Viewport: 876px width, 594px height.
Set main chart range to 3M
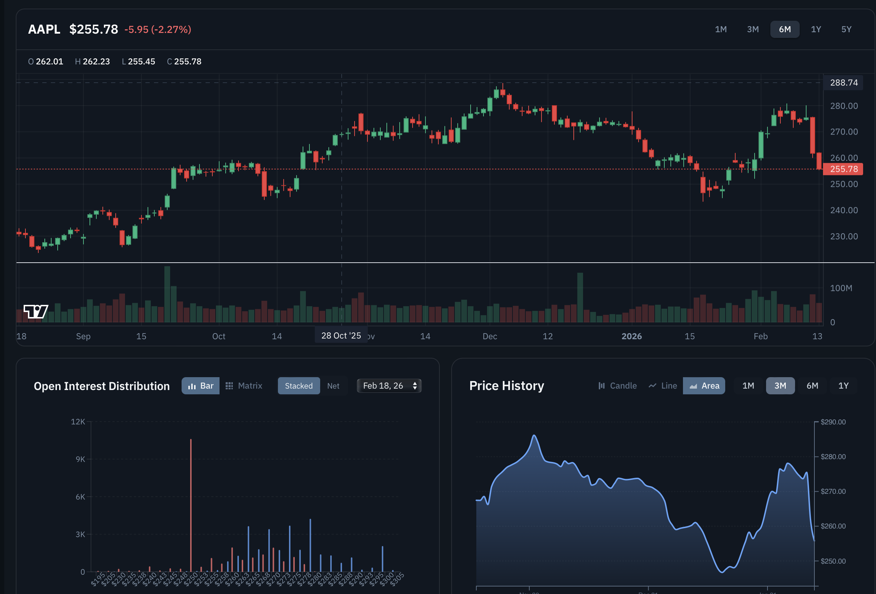pos(753,29)
